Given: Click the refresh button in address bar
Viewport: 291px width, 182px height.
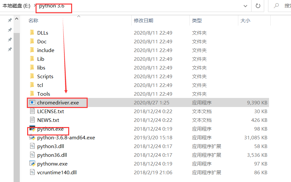Looking at the screenshot, I should tap(258, 6).
